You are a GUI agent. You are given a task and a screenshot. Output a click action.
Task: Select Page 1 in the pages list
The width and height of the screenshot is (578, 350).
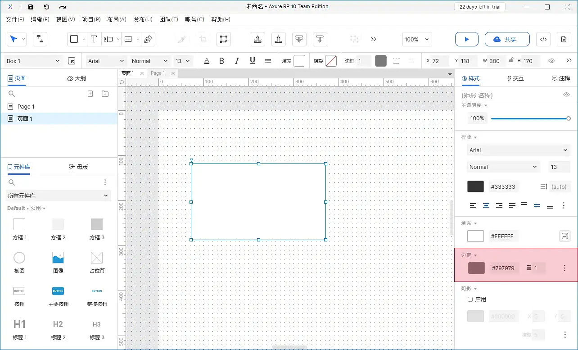(26, 107)
